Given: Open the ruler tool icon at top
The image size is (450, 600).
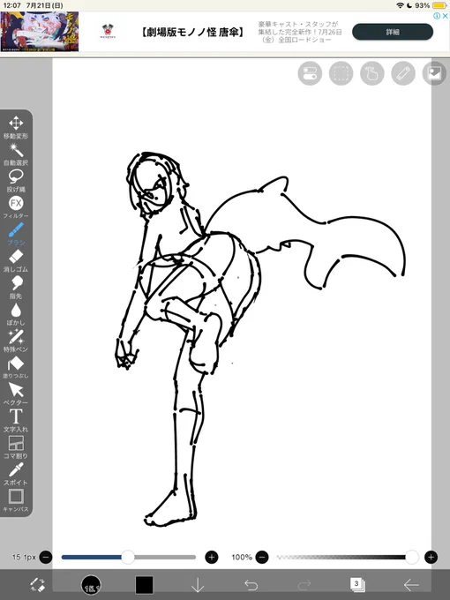Looking at the screenshot, I should [x=403, y=73].
